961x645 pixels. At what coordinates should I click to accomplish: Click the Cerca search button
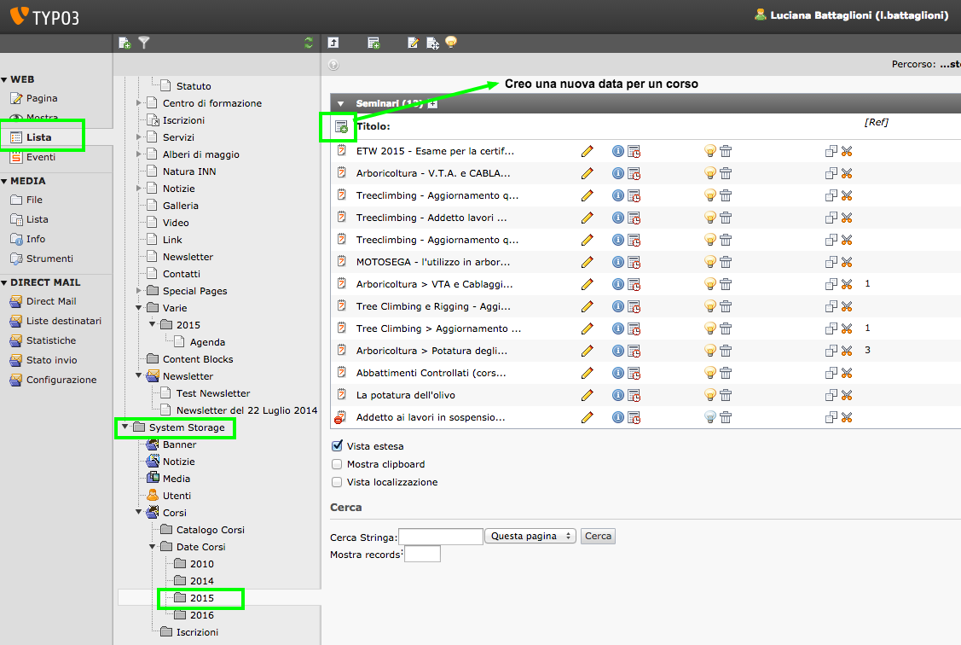click(598, 536)
